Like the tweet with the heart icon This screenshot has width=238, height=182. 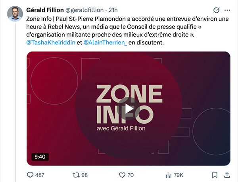(122, 175)
